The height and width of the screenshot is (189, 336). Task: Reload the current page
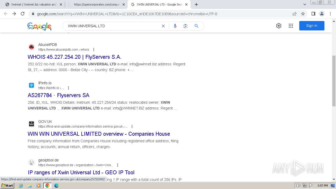tap(23, 14)
